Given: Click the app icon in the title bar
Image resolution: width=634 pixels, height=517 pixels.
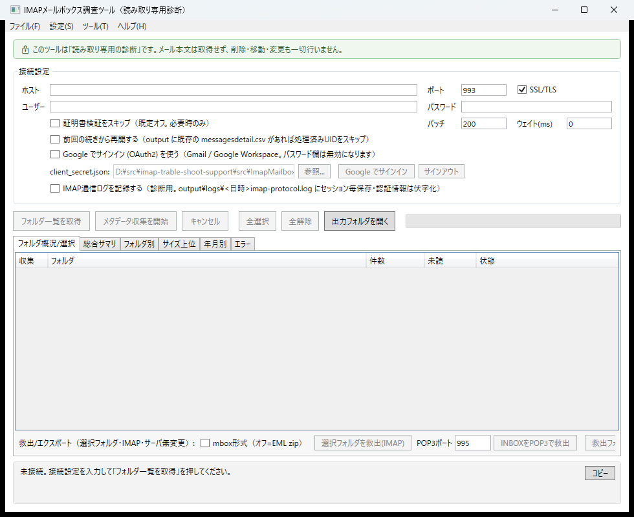Looking at the screenshot, I should 15,10.
